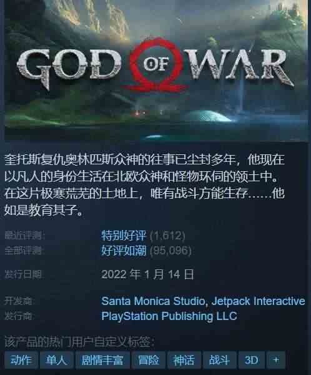The image size is (311, 375).
Task: Select the 单人 tag
Action: (57, 360)
